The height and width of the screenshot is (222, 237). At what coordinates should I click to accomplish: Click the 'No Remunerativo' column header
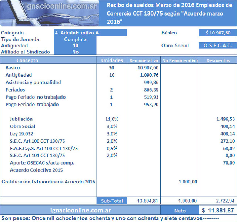[x=180, y=60]
